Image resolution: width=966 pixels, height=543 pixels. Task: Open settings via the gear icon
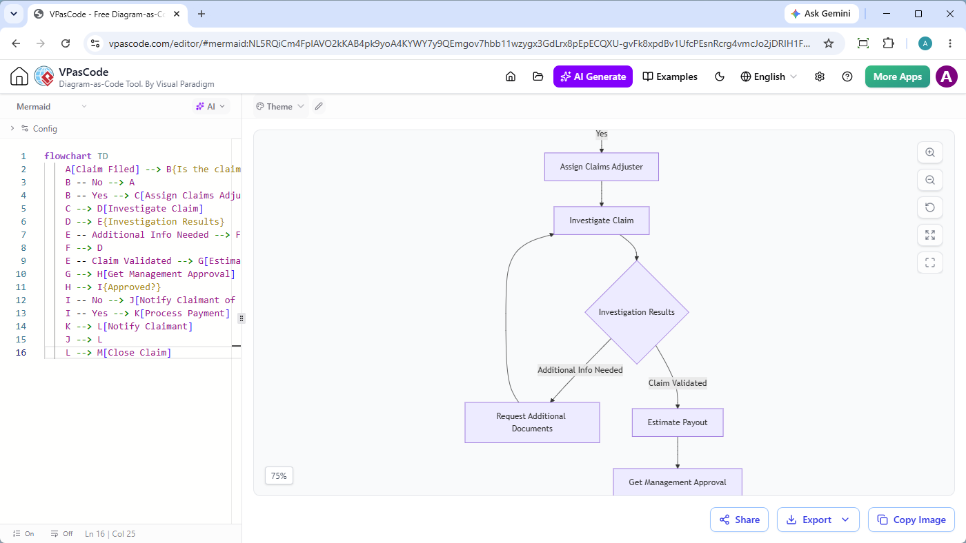[820, 76]
